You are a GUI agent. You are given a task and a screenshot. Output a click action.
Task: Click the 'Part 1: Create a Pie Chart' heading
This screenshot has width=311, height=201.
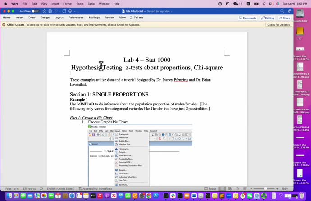(x=91, y=118)
